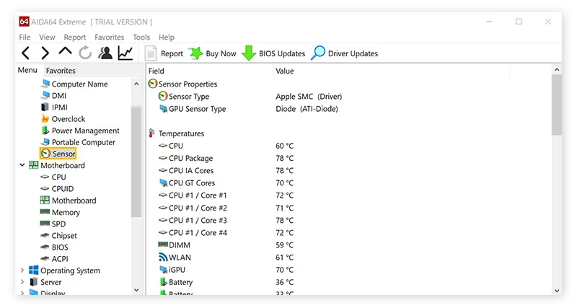Click tree panel scrollbar up arrow
Screen dimensions: 577x308
pos(136,84)
